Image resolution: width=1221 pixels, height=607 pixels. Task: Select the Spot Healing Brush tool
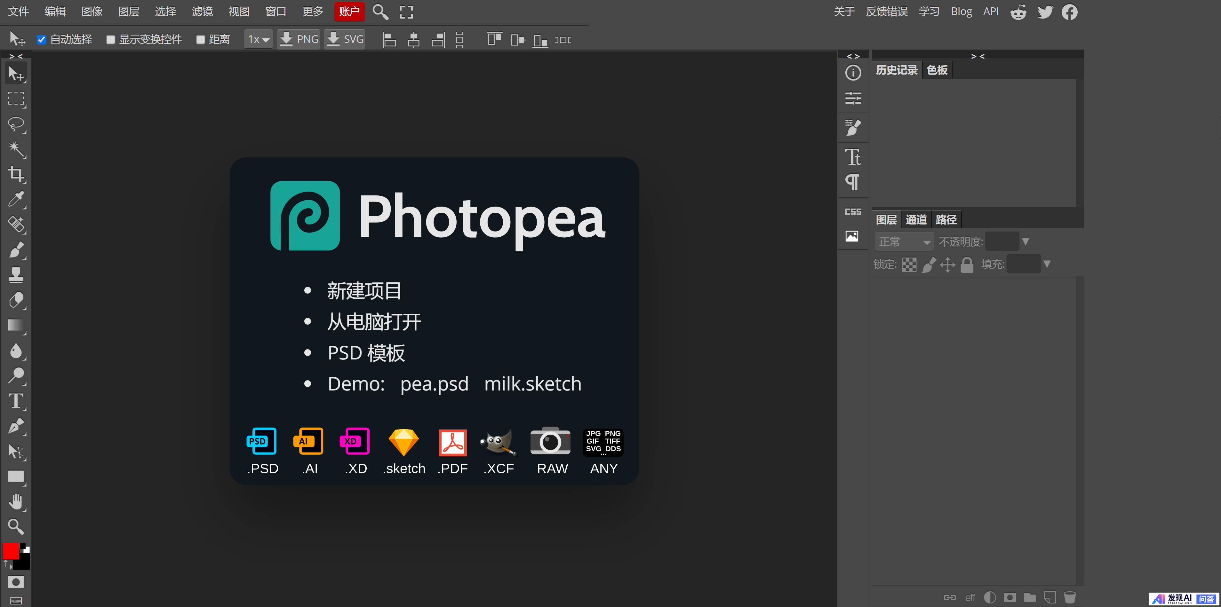[x=16, y=225]
